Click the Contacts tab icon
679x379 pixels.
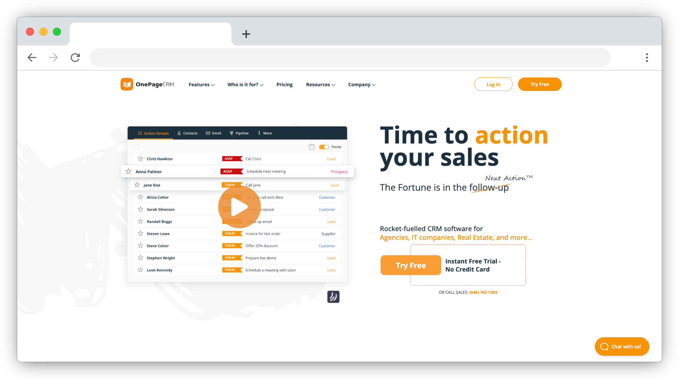point(179,133)
